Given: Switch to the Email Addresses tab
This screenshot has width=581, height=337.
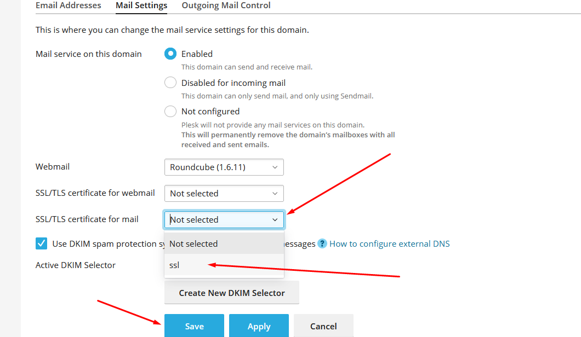Looking at the screenshot, I should point(69,5).
